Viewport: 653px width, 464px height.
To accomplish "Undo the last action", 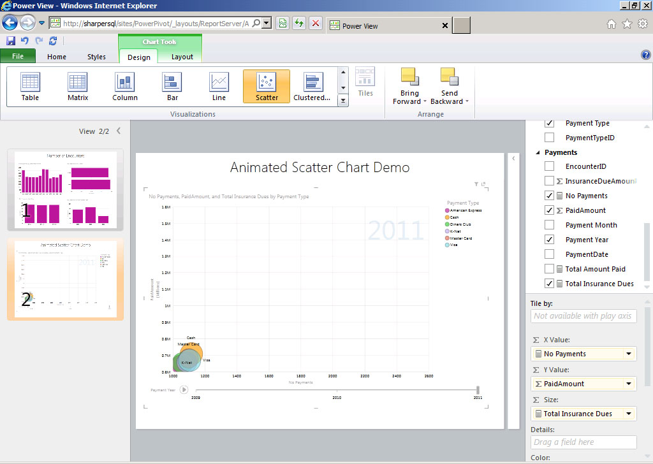I will point(25,41).
